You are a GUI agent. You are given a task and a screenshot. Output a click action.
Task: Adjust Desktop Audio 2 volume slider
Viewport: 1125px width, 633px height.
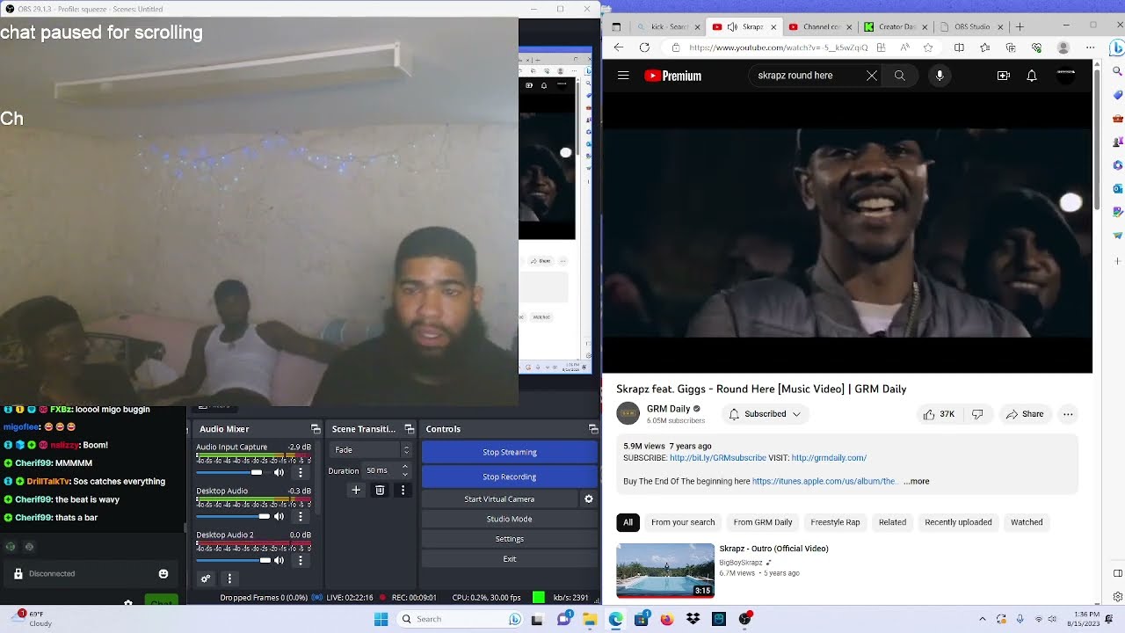(x=233, y=560)
